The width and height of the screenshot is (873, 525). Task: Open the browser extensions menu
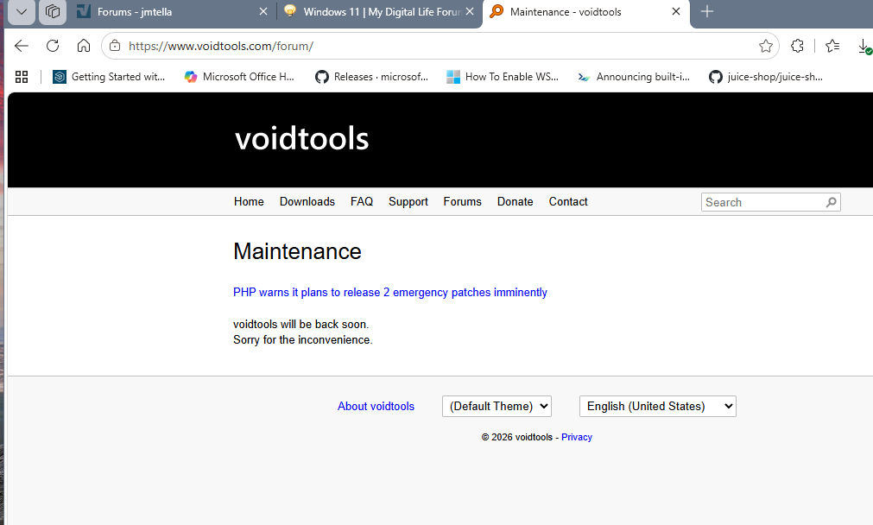(x=797, y=46)
